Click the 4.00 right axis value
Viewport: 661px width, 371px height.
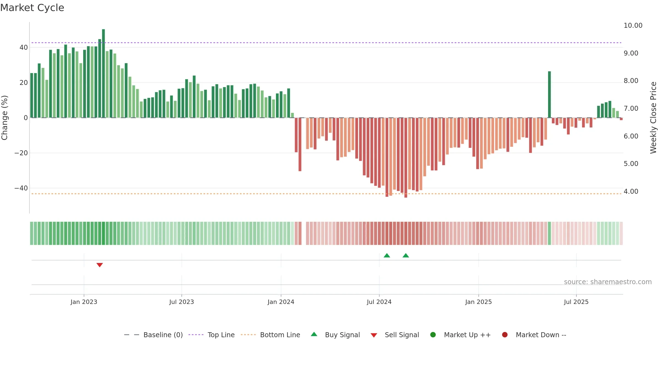[631, 191]
